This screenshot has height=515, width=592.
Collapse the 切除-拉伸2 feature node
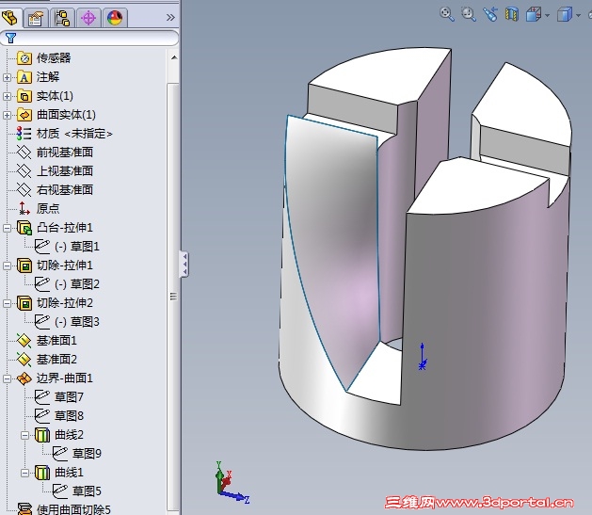(7, 303)
